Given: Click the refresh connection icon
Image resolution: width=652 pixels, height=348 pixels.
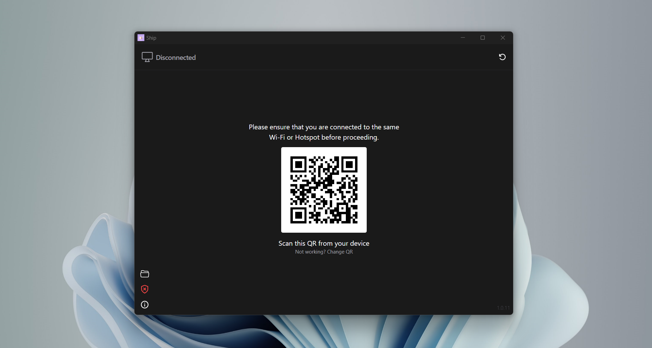Looking at the screenshot, I should (502, 57).
